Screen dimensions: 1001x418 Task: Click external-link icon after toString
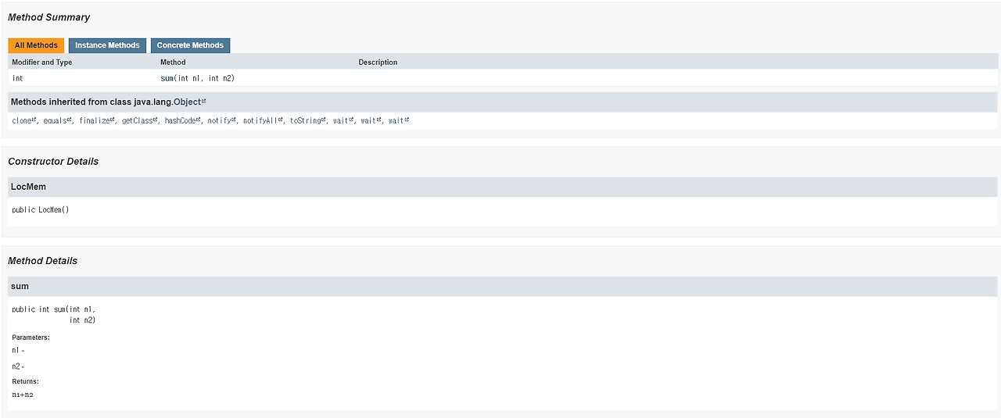tap(325, 120)
